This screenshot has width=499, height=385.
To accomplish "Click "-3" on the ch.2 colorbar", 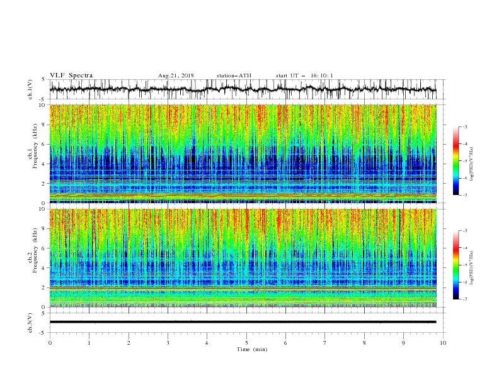I will pyautogui.click(x=465, y=231).
